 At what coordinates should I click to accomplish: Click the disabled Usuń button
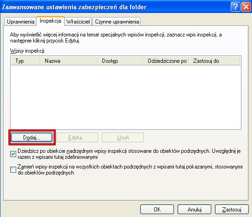pyautogui.click(x=123, y=138)
